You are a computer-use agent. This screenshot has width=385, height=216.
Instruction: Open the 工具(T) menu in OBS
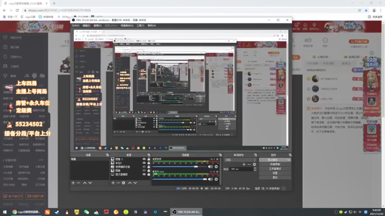[141, 25]
